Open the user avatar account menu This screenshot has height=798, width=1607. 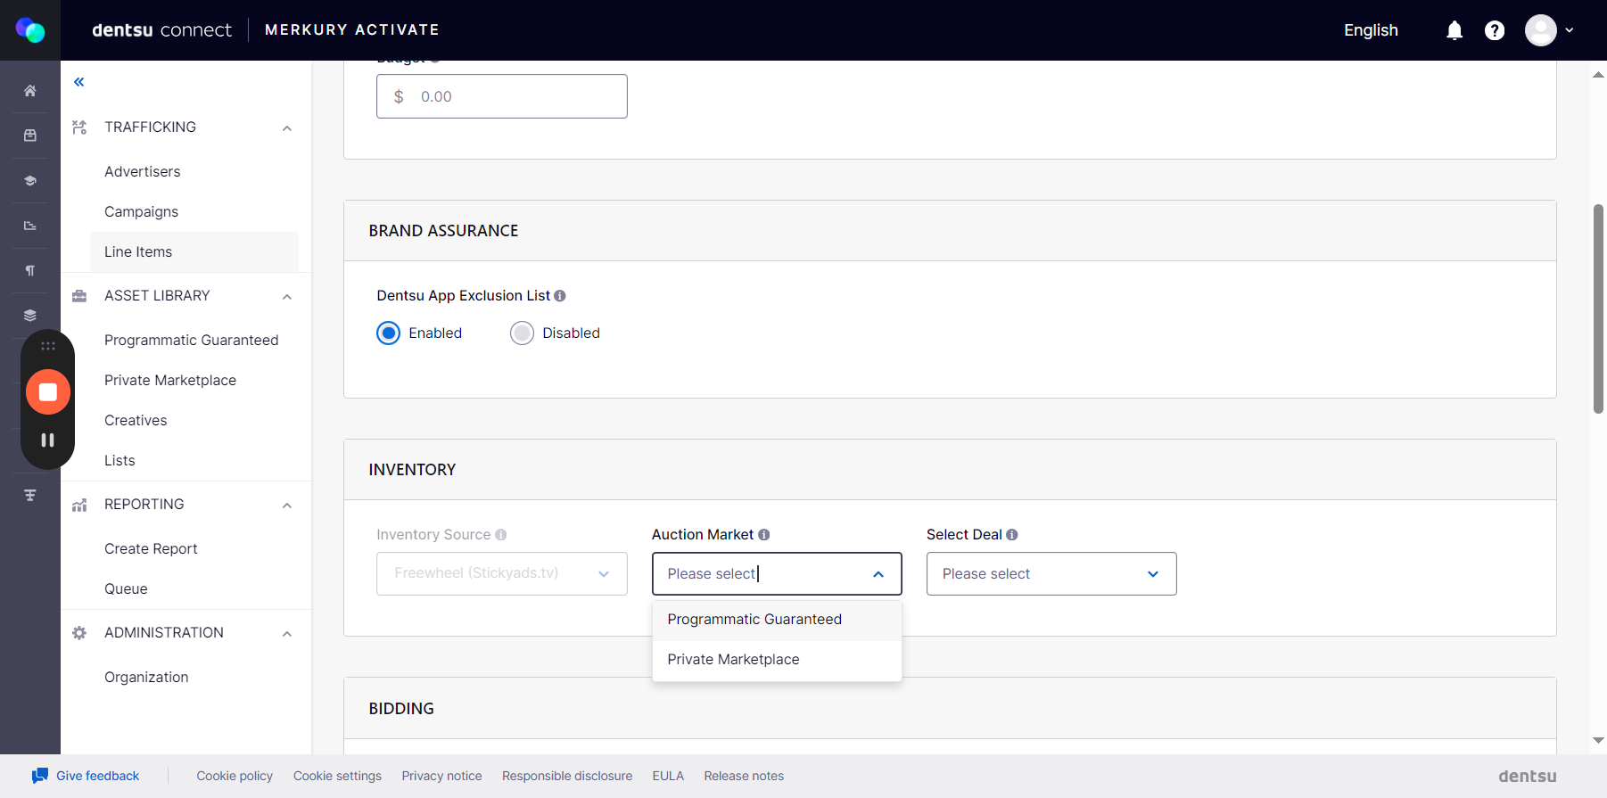(x=1549, y=30)
